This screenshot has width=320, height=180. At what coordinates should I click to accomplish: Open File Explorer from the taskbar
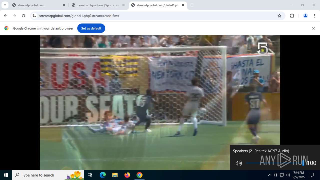pyautogui.click(x=115, y=175)
